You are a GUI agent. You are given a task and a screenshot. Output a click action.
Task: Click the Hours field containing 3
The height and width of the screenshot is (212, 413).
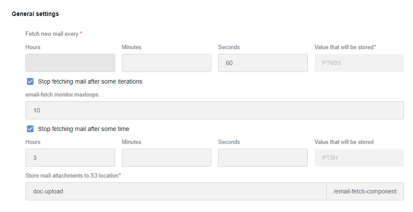[x=70, y=158]
